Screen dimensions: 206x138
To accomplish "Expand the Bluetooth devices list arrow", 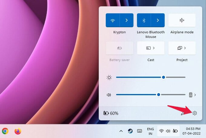I will 158,20.
